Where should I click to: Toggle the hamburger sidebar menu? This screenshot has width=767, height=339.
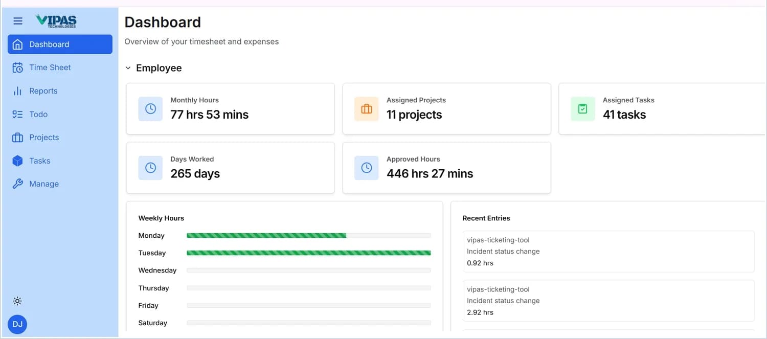[18, 21]
